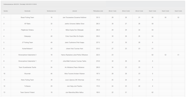Select Hirvensalmen Kalamiehet 2 team cell
This screenshot has height=97, width=186.
[x=28, y=55]
